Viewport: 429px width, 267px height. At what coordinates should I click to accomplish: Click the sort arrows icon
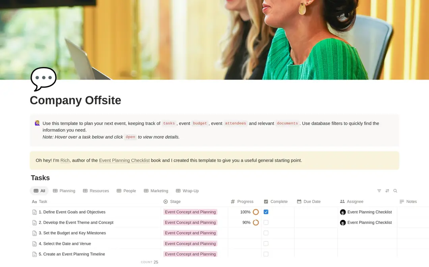pos(387,191)
